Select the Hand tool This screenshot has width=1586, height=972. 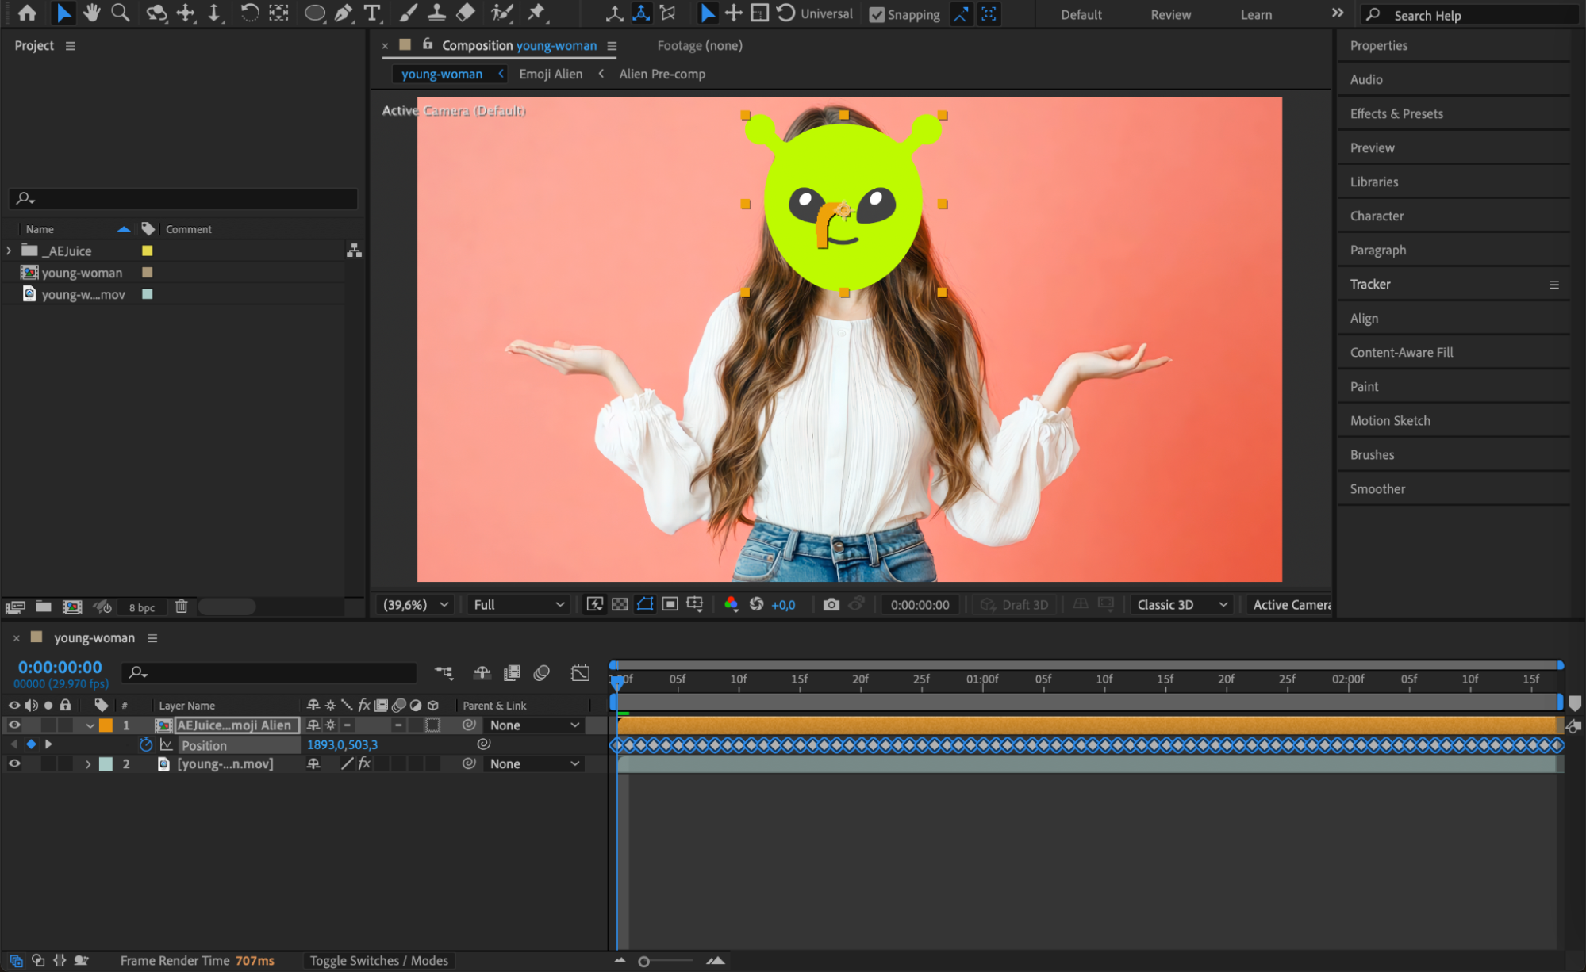coord(92,13)
